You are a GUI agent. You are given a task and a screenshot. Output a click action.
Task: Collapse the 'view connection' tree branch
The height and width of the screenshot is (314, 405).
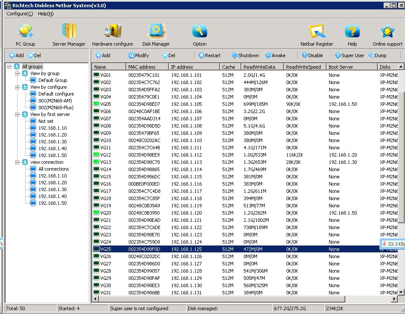point(17,162)
